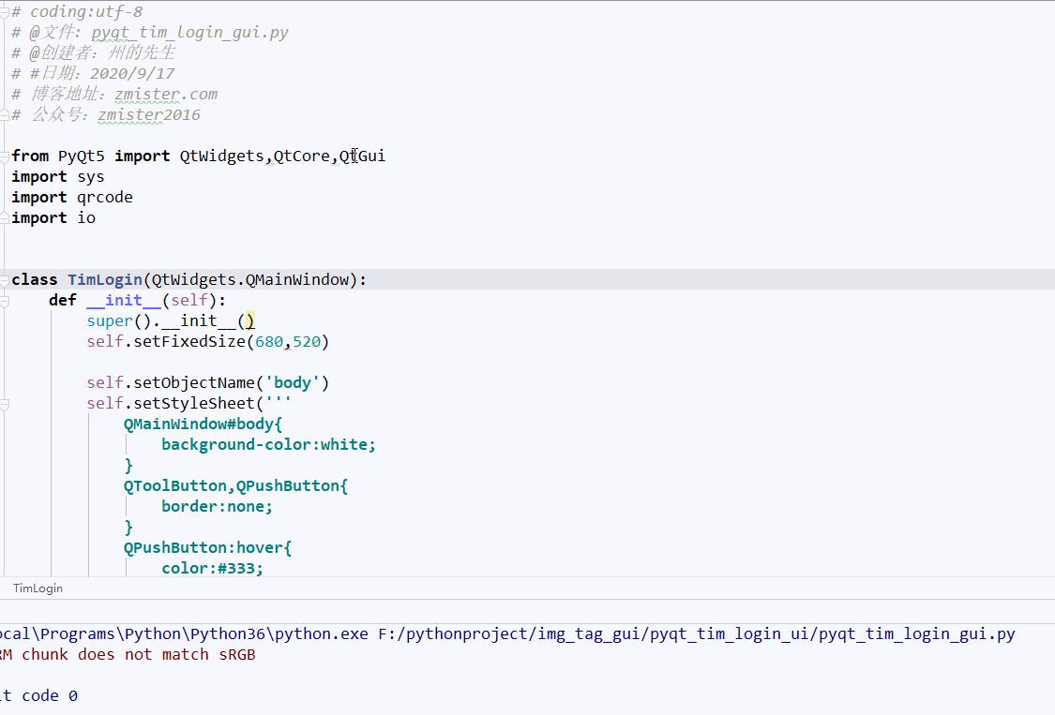
Task: Open the pyqt_tim_login_gui.py path in console
Action: click(697, 634)
